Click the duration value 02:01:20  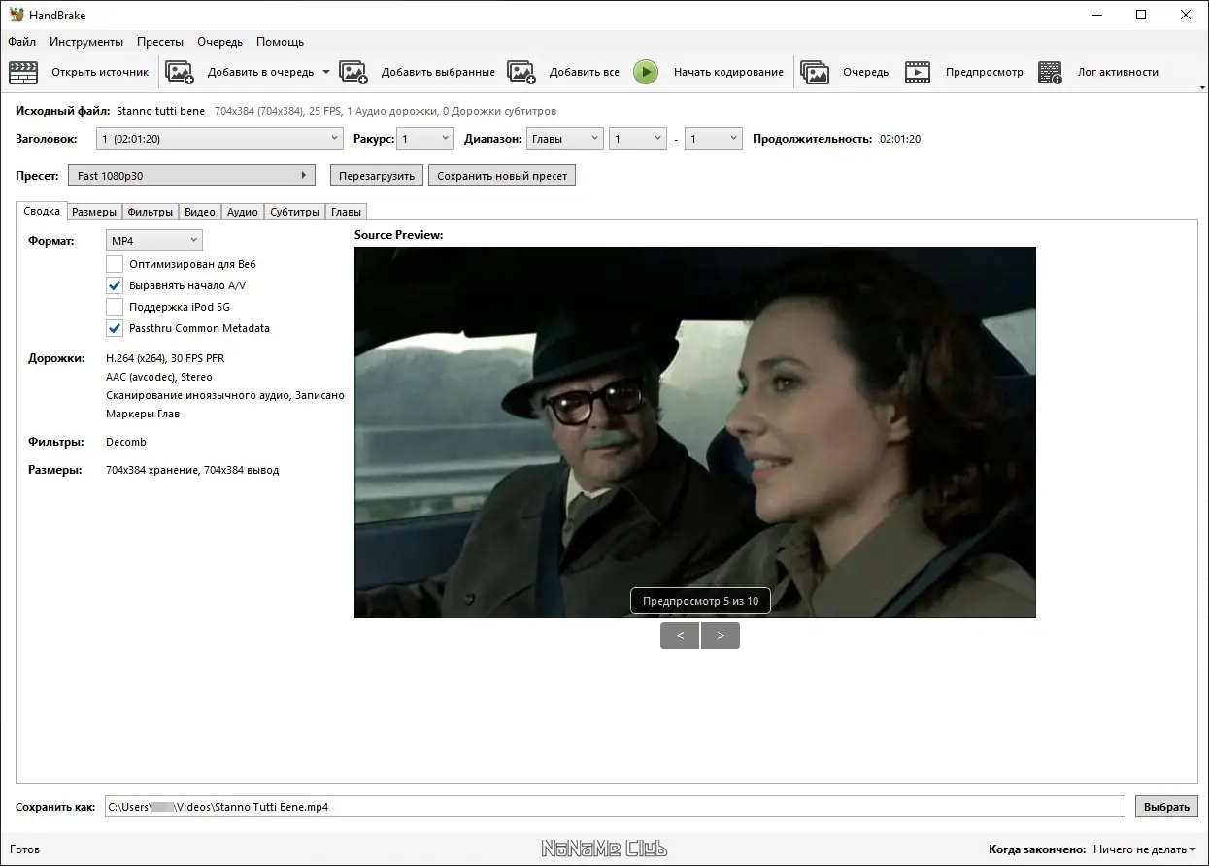pos(900,139)
